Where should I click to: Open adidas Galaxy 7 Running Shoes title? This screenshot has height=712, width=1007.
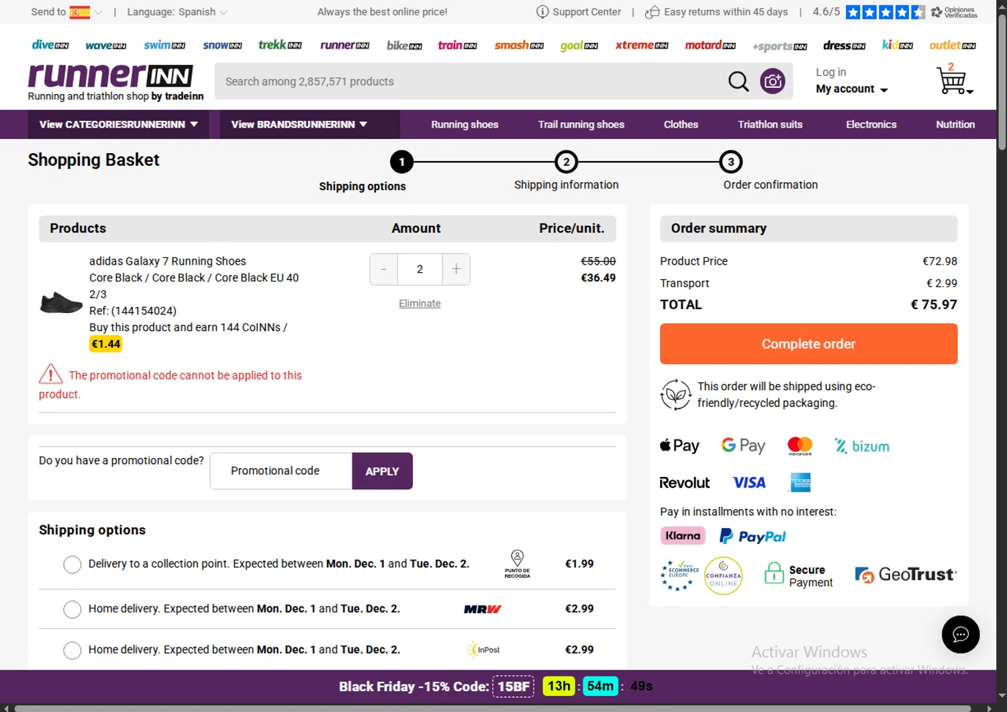point(168,261)
